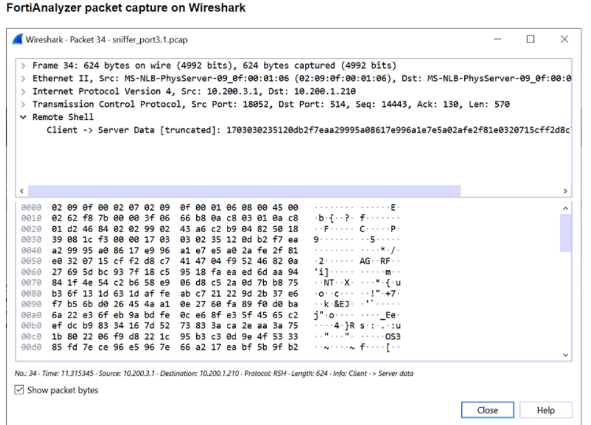This screenshot has width=591, height=425.
Task: Click 'Time: 11.315345' in the summary line
Action: click(68, 373)
